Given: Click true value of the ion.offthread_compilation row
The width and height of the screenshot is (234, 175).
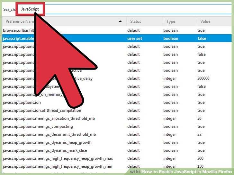Looking at the screenshot, I should tap(201, 111).
